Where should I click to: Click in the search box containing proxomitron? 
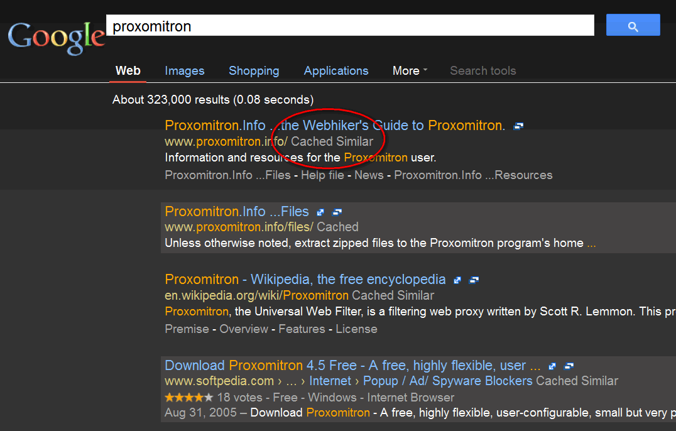[x=350, y=26]
